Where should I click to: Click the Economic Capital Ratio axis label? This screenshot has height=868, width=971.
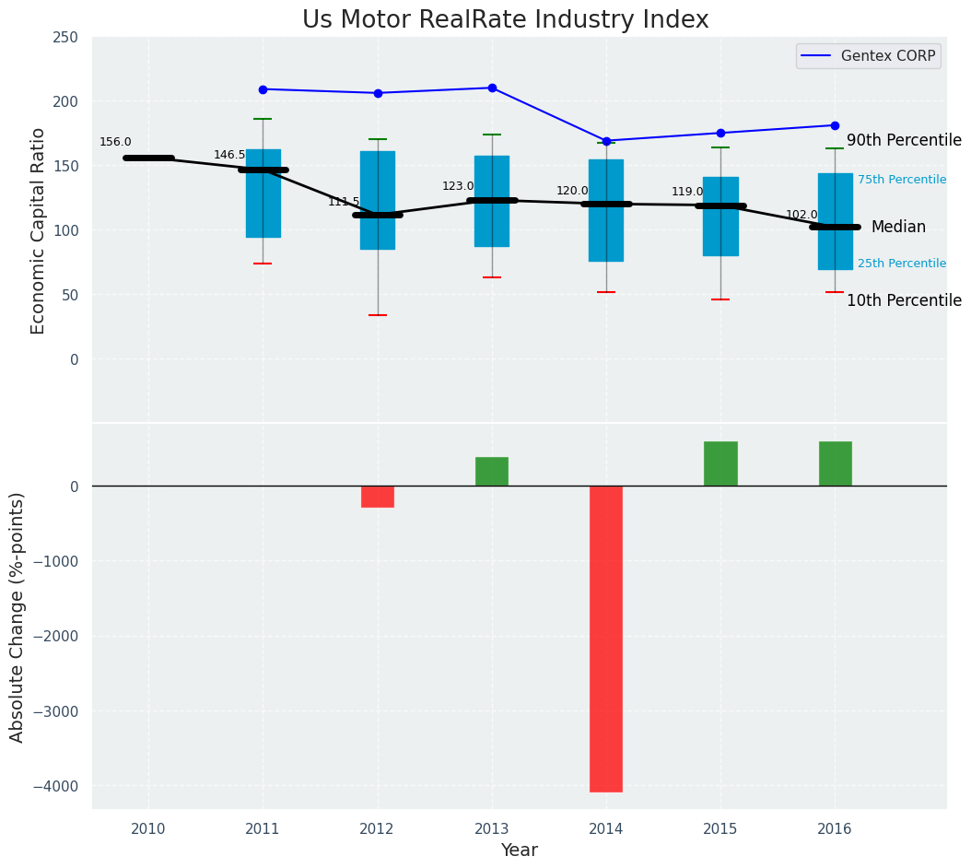pos(39,230)
